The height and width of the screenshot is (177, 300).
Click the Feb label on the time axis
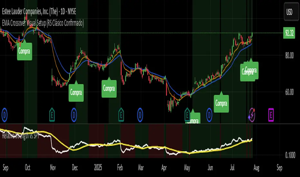(120, 168)
